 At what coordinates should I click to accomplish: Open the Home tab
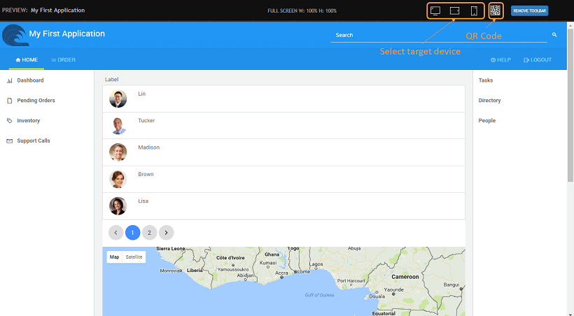pos(27,60)
